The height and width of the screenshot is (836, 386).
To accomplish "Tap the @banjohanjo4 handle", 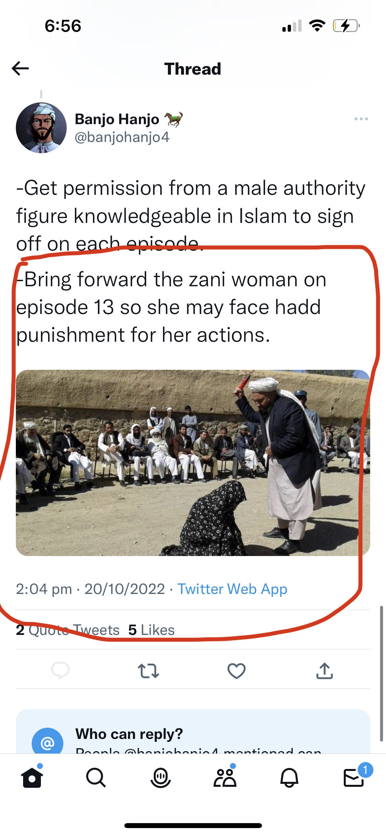I will (x=122, y=137).
